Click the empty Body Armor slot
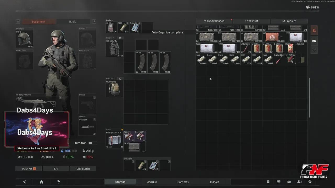The height and width of the screenshot is (188, 335). [87, 61]
